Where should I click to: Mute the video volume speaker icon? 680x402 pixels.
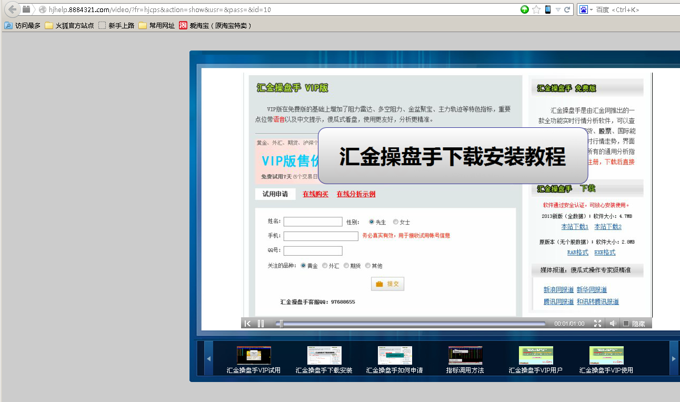[613, 324]
